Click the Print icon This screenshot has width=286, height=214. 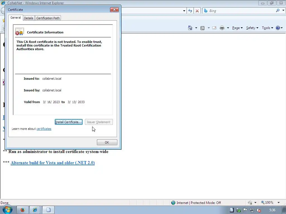[222, 28]
